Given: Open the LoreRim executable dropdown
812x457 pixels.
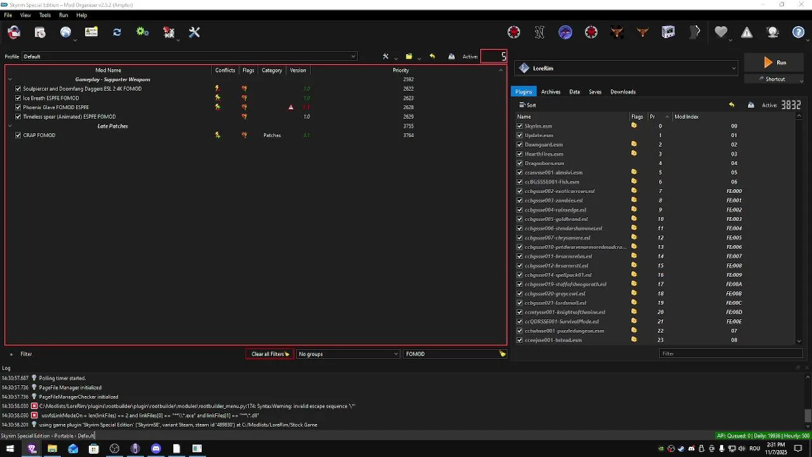Looking at the screenshot, I should (x=626, y=68).
